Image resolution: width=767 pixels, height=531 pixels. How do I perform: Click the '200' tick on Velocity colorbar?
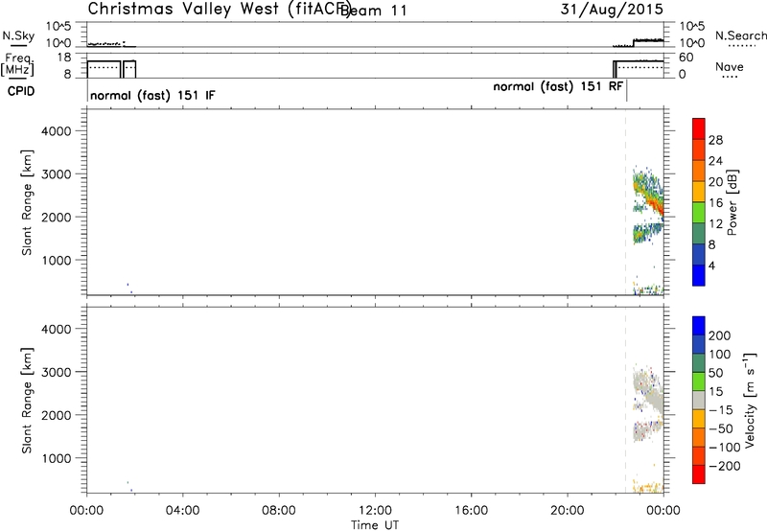[x=720, y=335]
